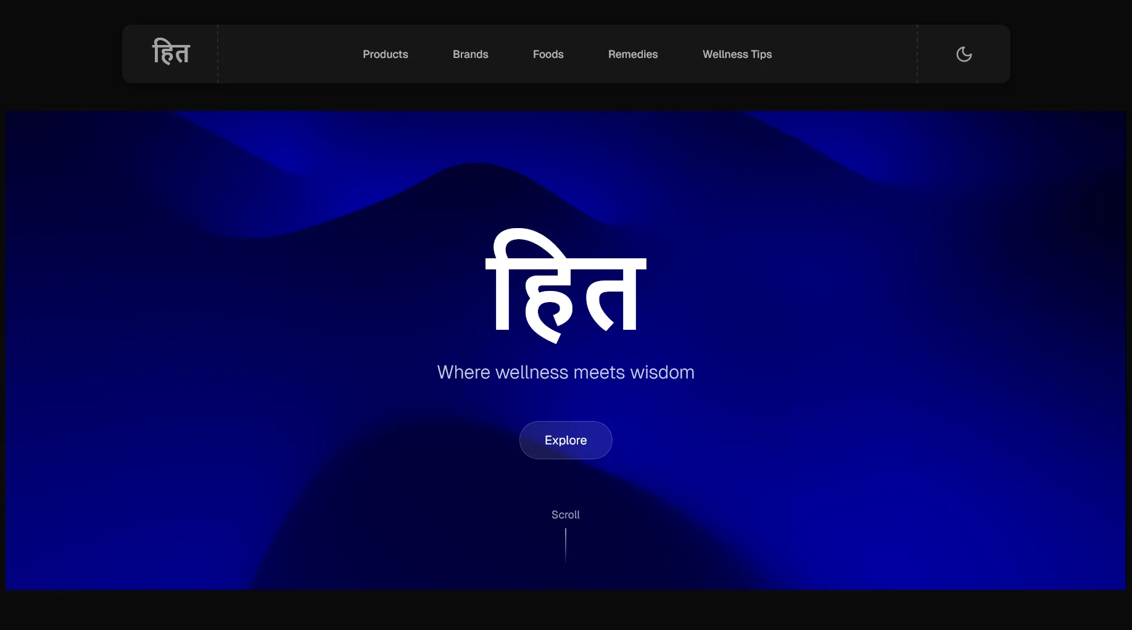Click Explore to enter the site
Image resolution: width=1132 pixels, height=630 pixels.
click(x=565, y=440)
